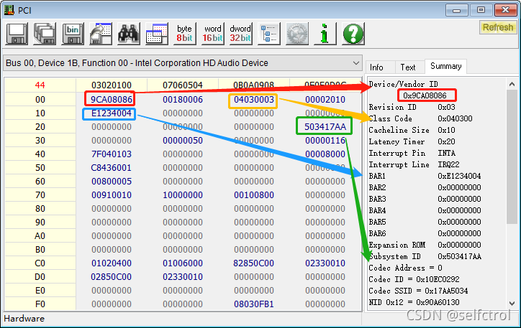Screen dimensions: 521x328
Task: Click the Expansion ROM summary line
Action: pos(425,245)
